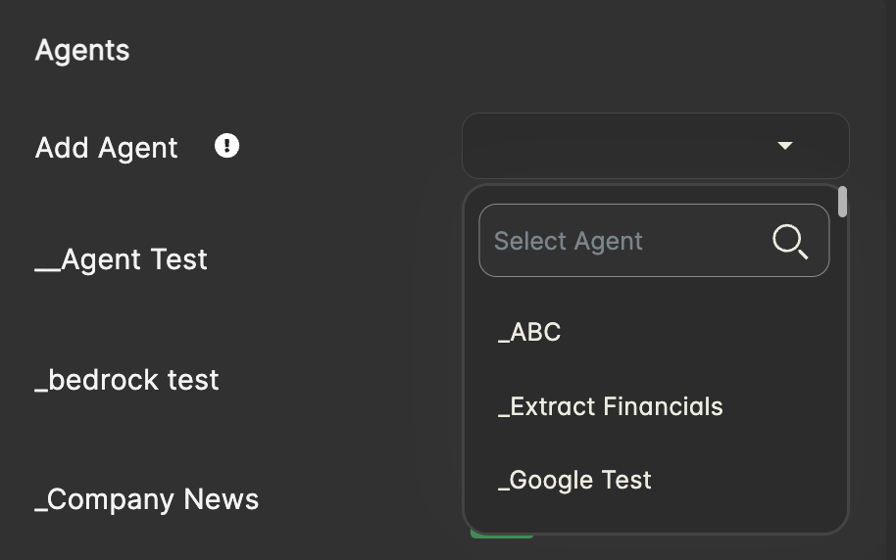The width and height of the screenshot is (896, 560).
Task: Pick _Google Test in the dropdown
Action: pos(574,480)
